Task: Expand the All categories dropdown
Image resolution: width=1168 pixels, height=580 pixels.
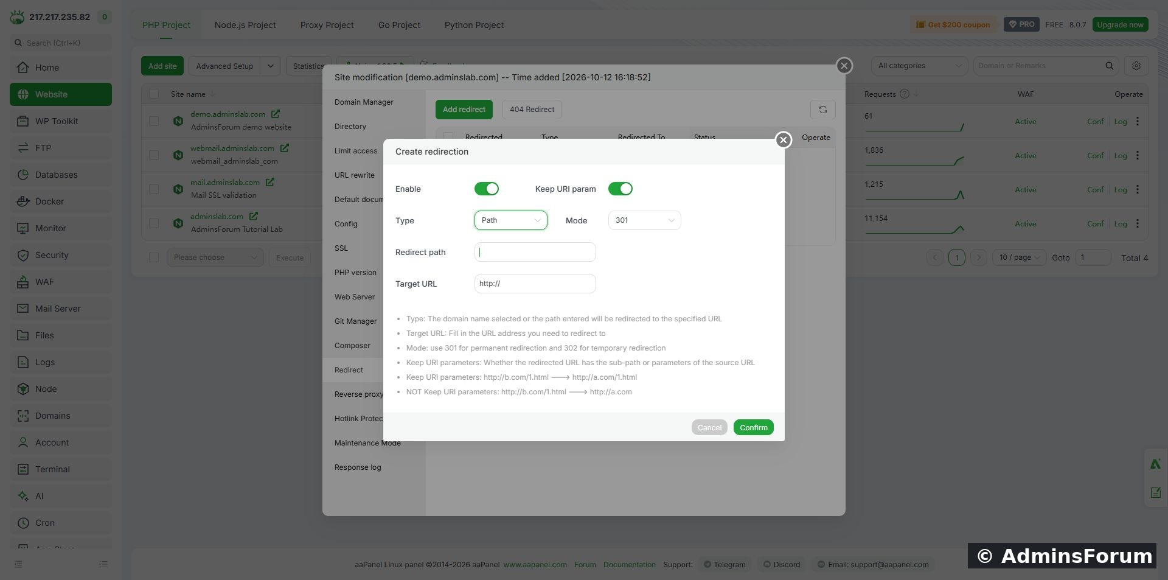Action: (919, 66)
